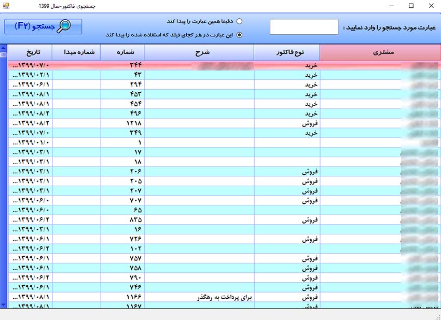Sort by the مشتری column header

380,52
